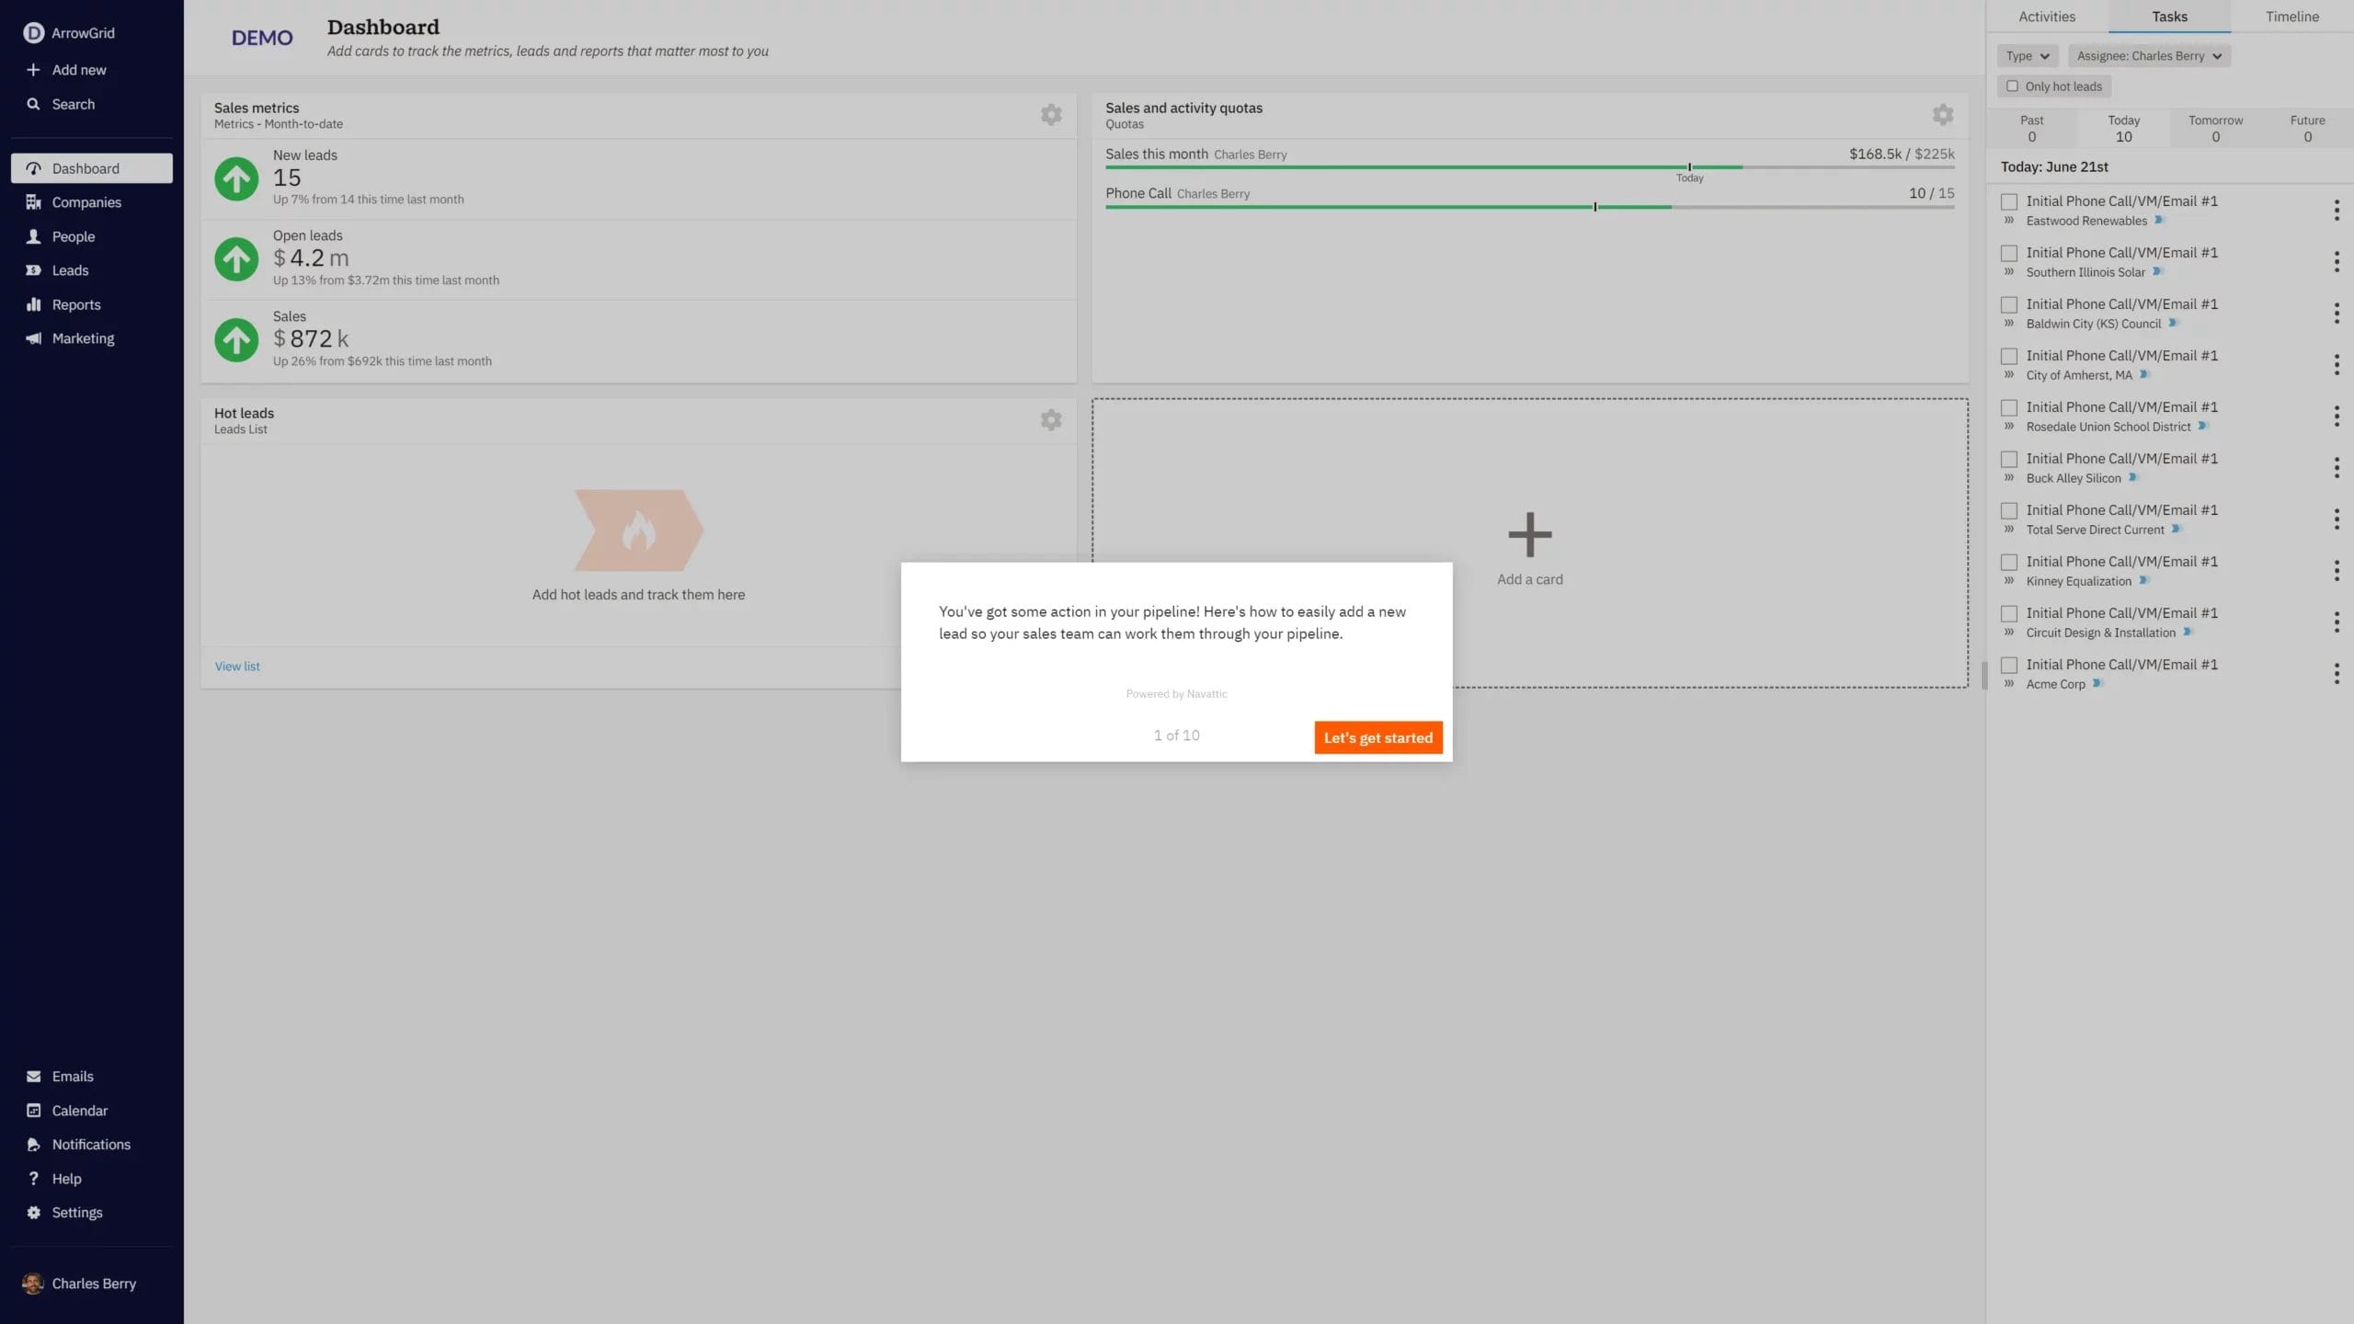Open the Sales metrics card settings gear
The image size is (2354, 1324).
coord(1050,115)
